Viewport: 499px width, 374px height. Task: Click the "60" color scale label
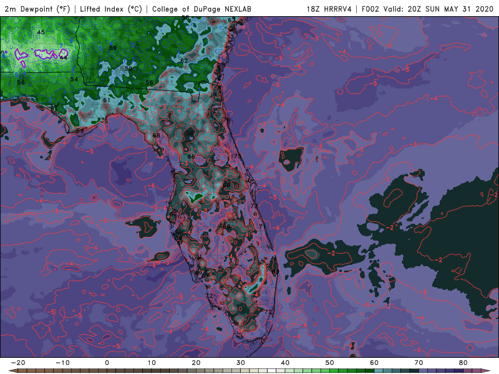374,363
